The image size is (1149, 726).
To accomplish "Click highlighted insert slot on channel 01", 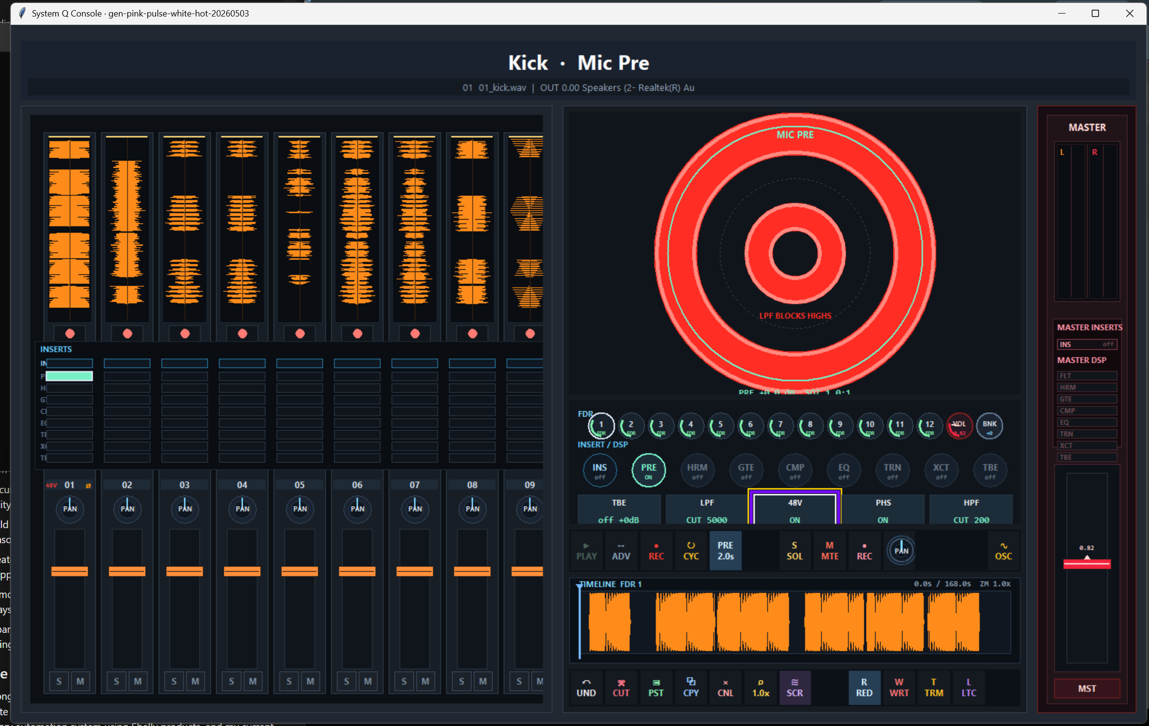I will click(69, 376).
